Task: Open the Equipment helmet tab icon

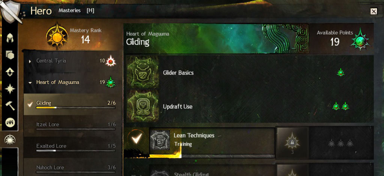Action: (x=10, y=38)
